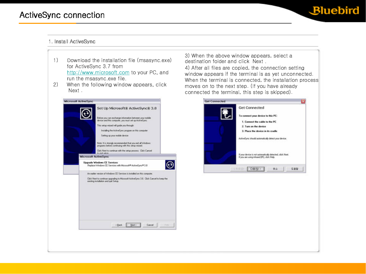Click '2. Turn on the device' text

pos(254,126)
